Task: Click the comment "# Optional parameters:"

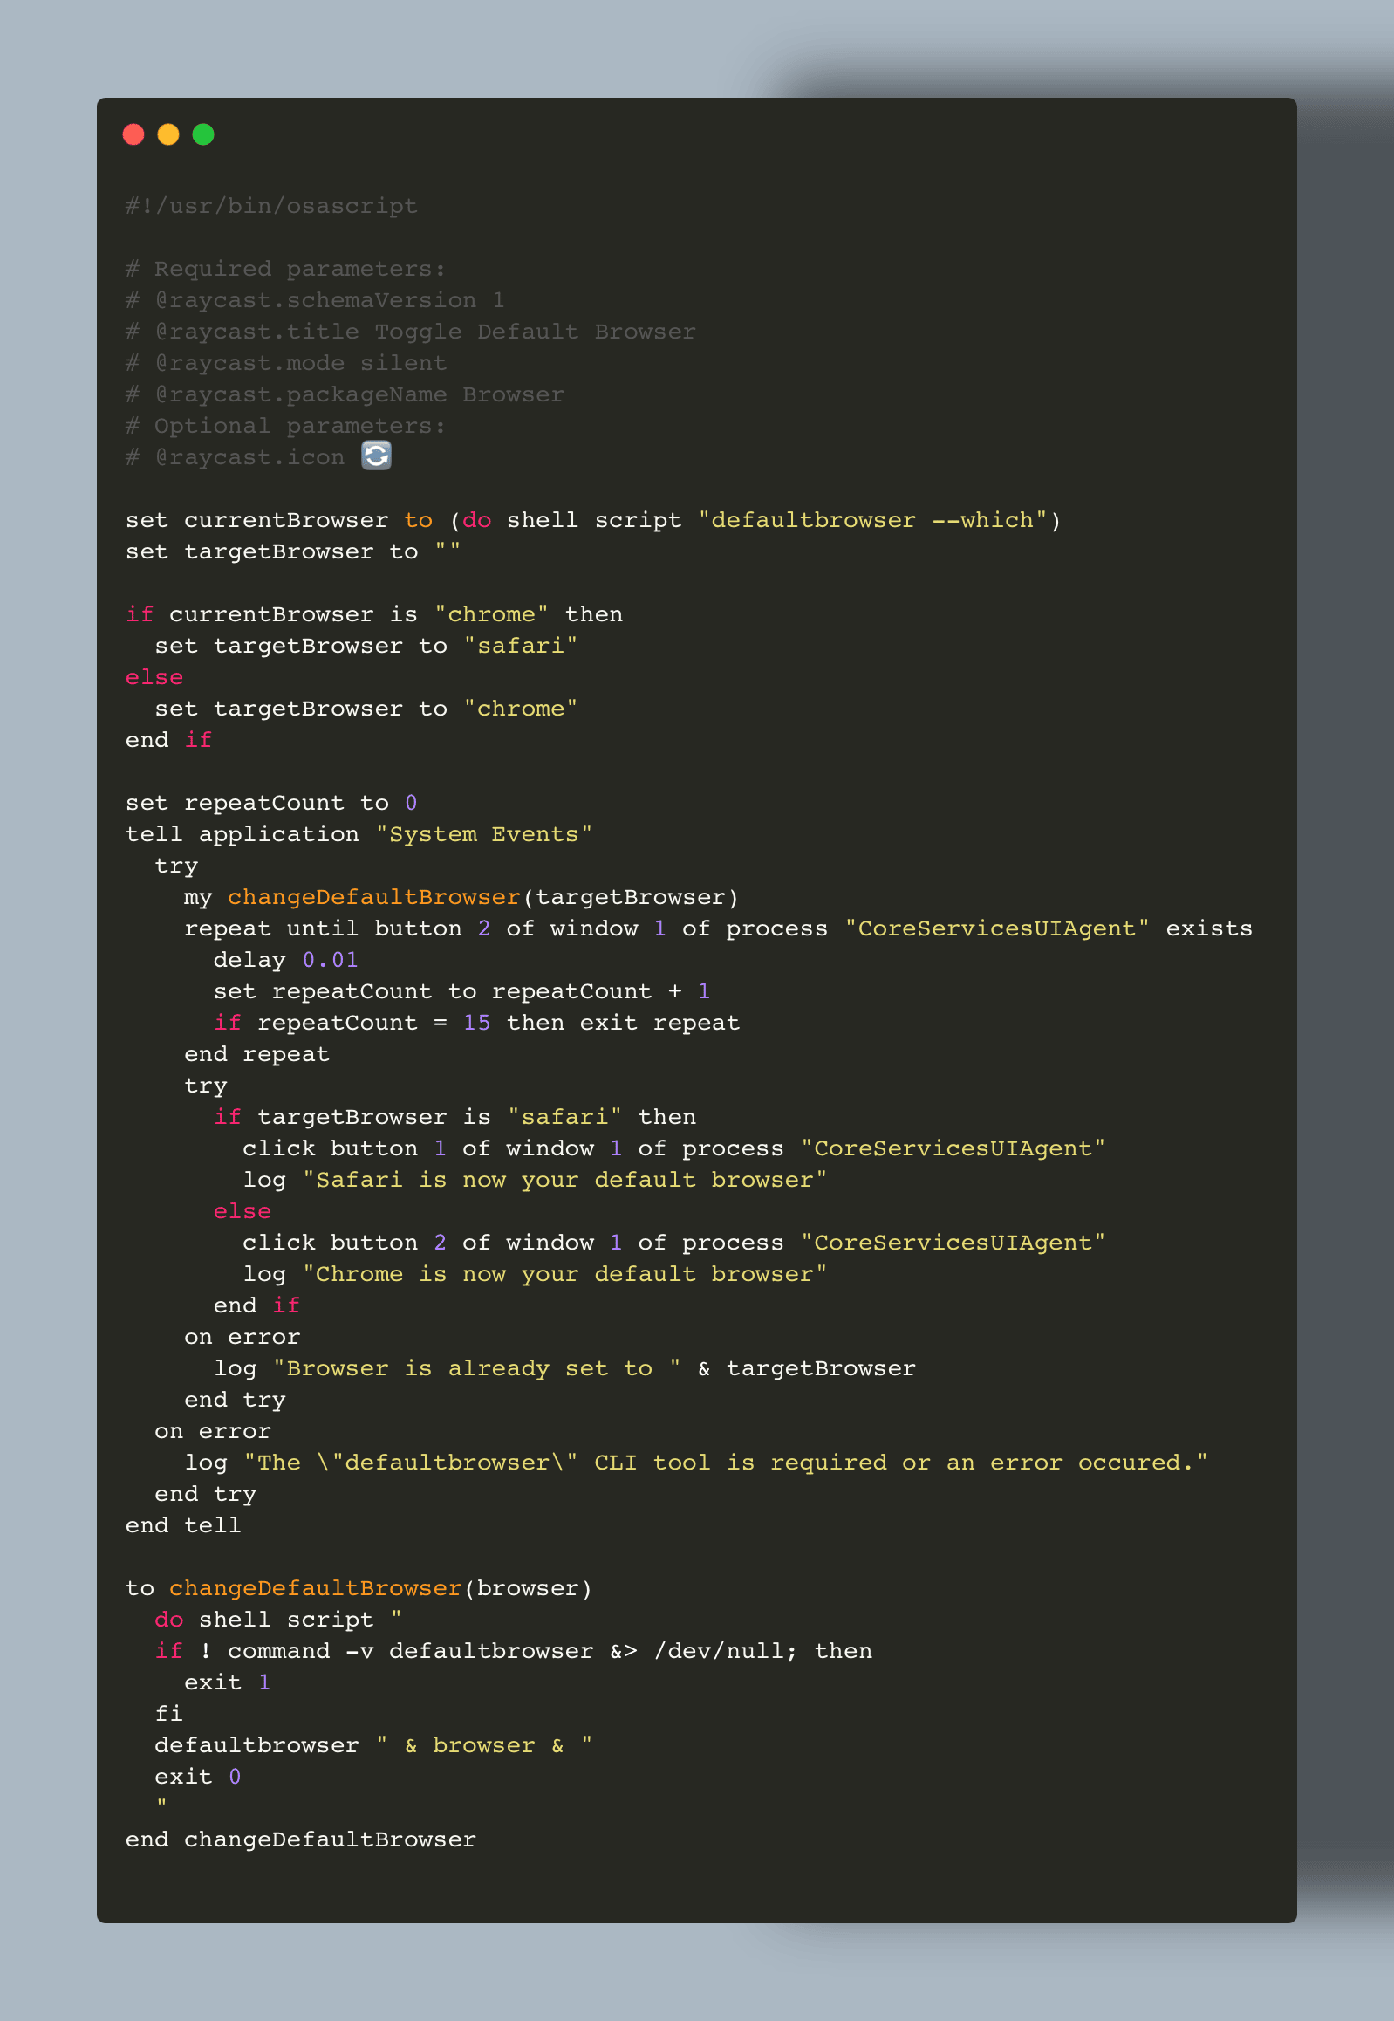Action: 285,427
